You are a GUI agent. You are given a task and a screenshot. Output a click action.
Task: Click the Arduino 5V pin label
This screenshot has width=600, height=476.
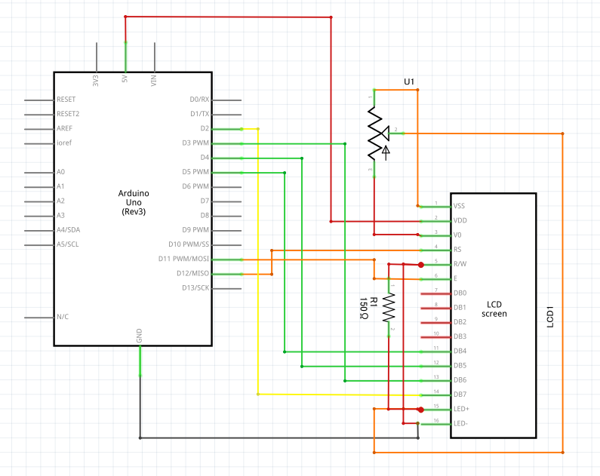(x=125, y=78)
